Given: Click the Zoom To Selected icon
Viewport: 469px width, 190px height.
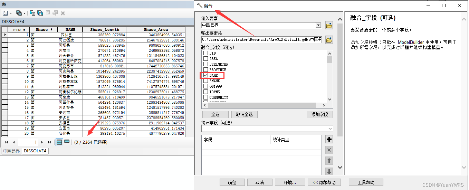Looking at the screenshot, I should [x=55, y=13].
